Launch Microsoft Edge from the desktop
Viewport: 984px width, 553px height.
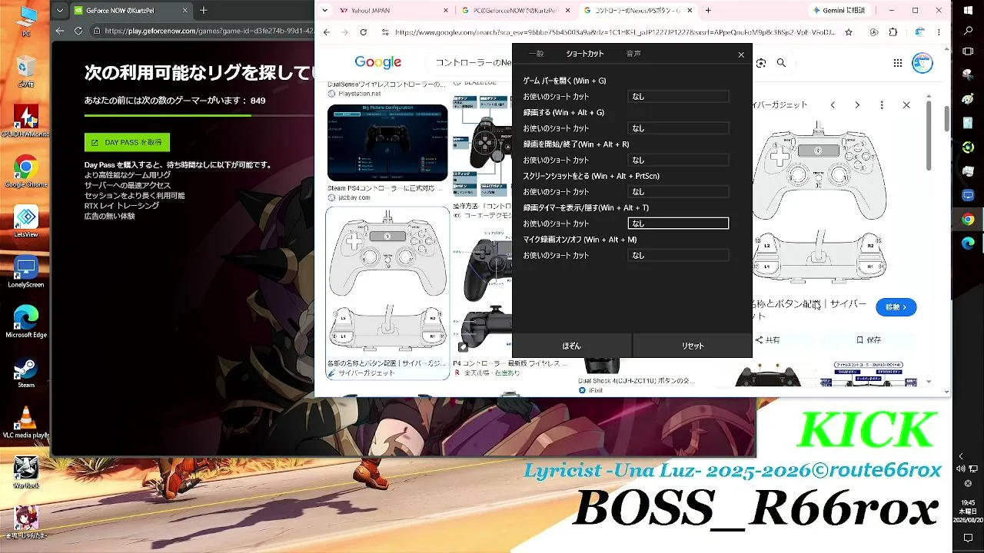[25, 321]
